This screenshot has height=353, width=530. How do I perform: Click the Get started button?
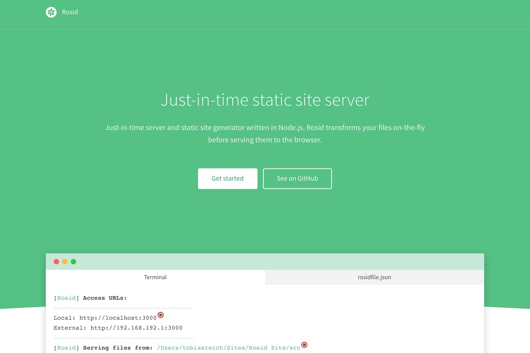pyautogui.click(x=228, y=179)
